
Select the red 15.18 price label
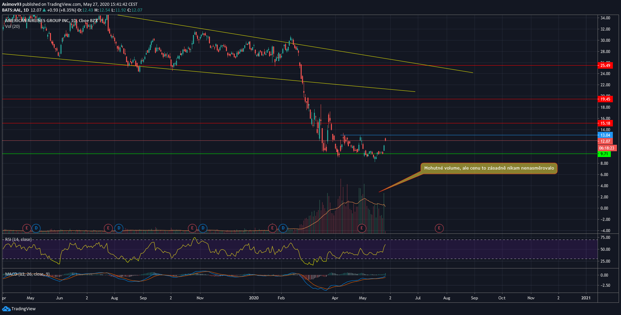(605, 123)
